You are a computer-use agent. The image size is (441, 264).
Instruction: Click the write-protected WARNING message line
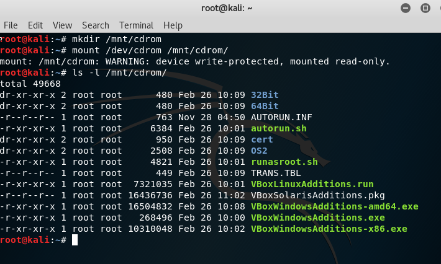pos(195,61)
